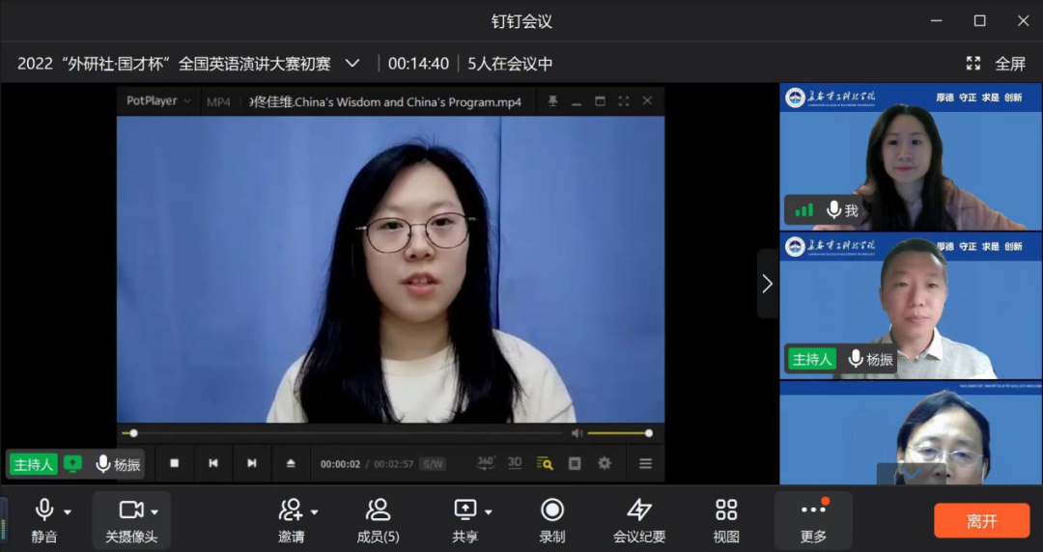Select the China's Wisdom mp4 title tab
1043x552 pixels.
click(x=385, y=101)
